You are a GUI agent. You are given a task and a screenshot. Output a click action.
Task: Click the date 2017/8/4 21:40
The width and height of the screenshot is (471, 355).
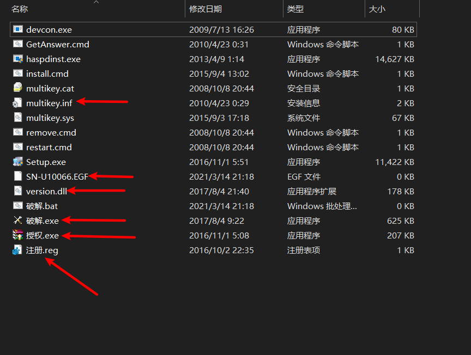click(x=219, y=192)
